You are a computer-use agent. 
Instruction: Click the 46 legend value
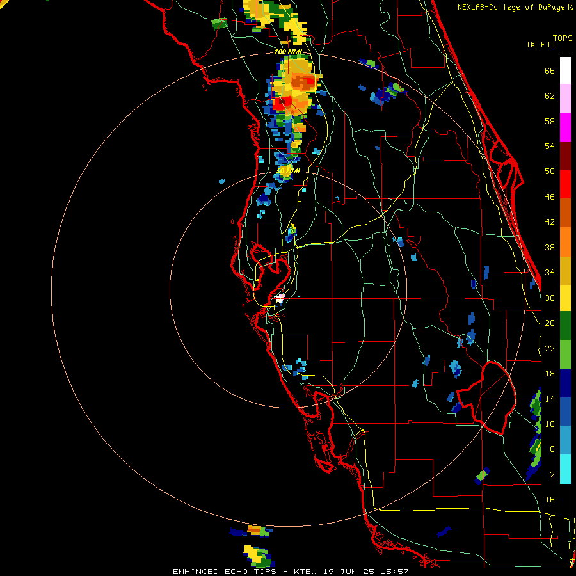pyautogui.click(x=550, y=197)
